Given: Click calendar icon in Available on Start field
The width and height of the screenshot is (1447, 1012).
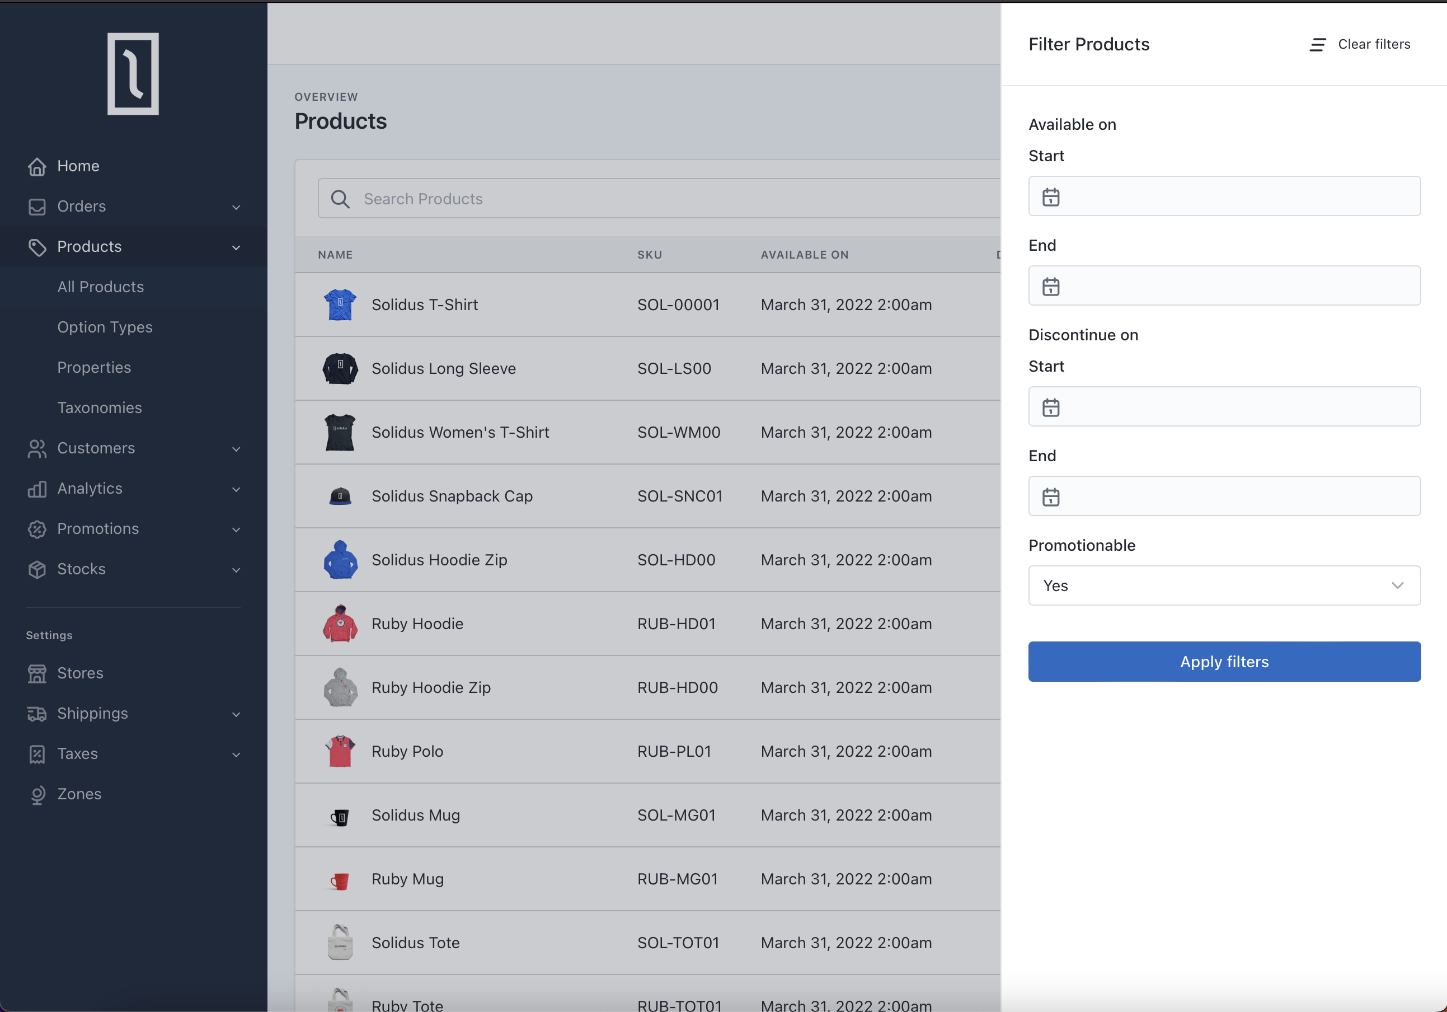Looking at the screenshot, I should (1051, 196).
